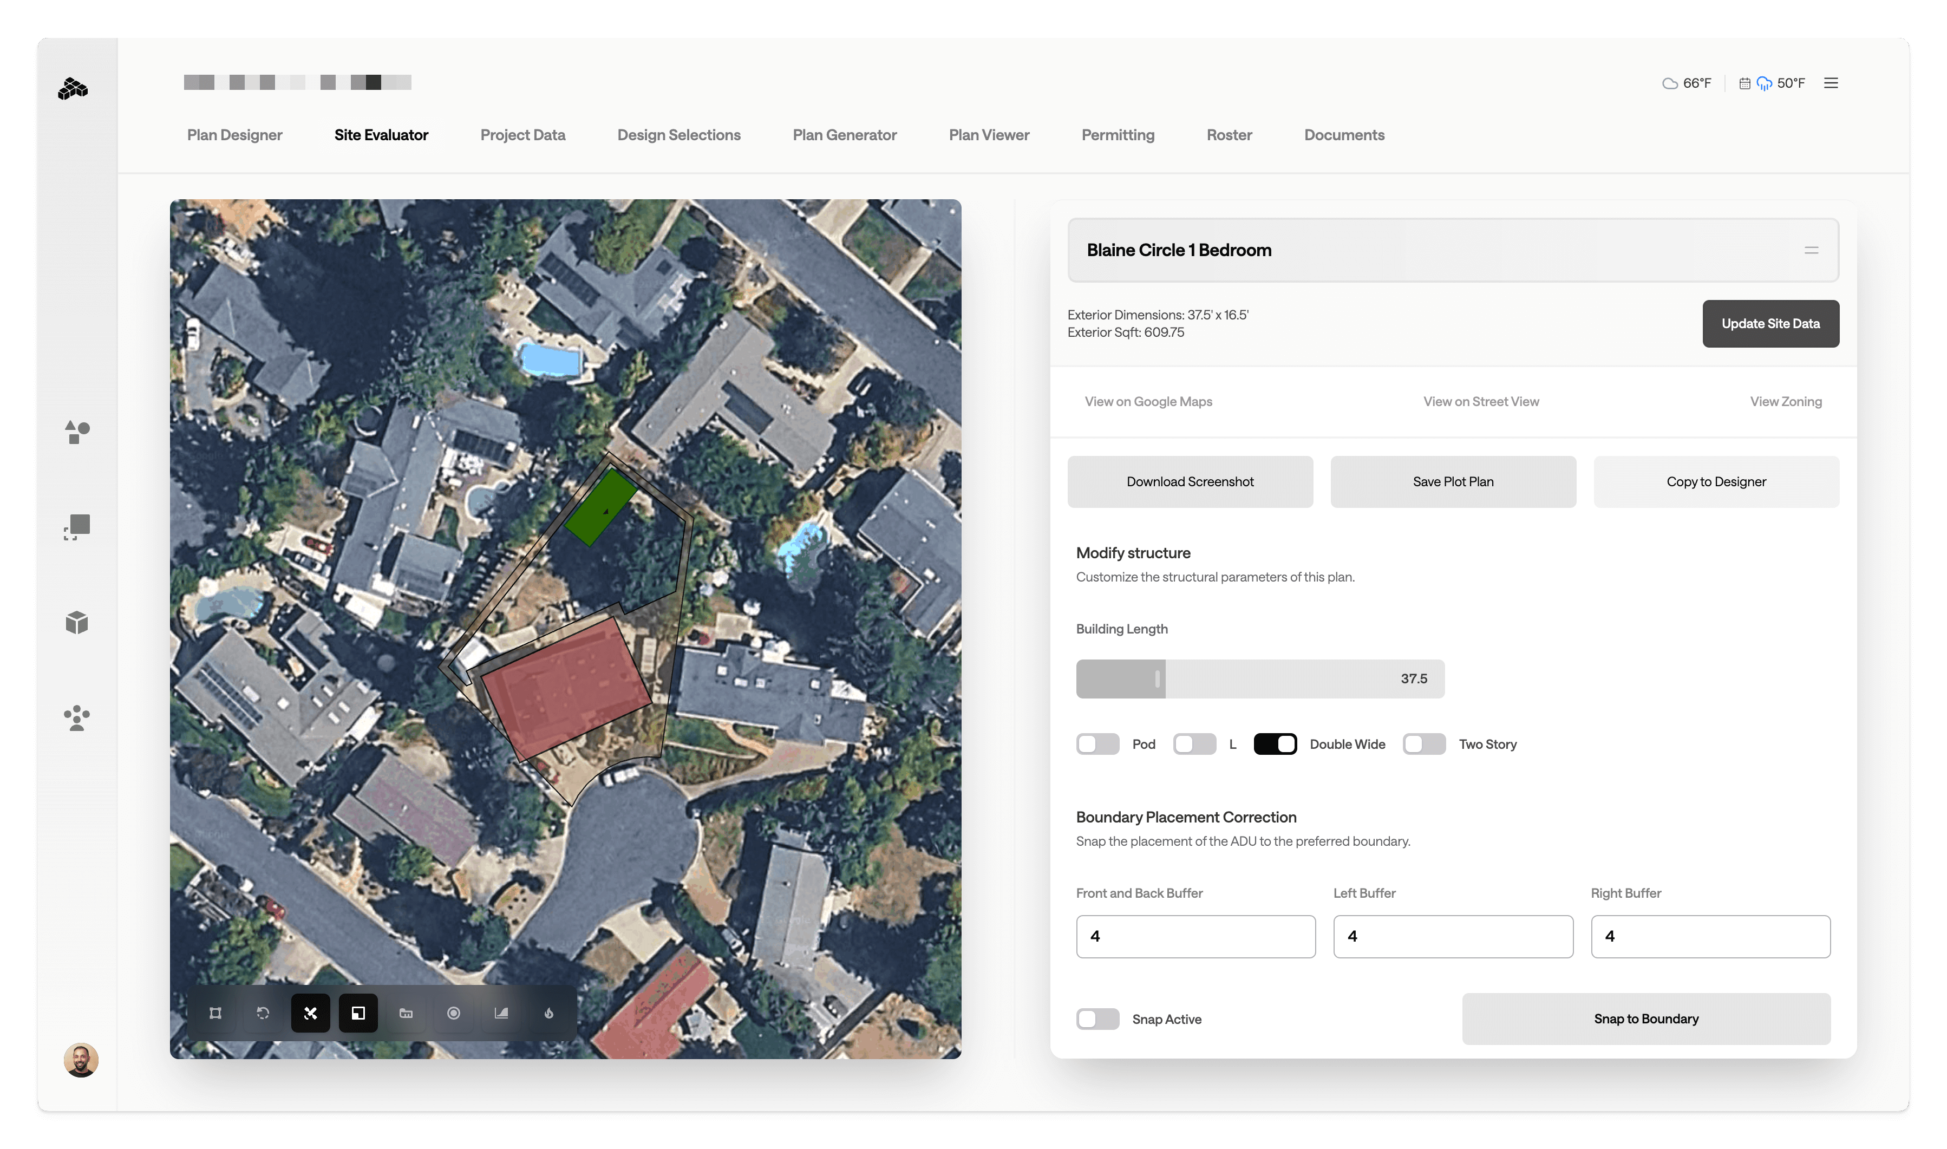This screenshot has height=1149, width=1947.
Task: Click View on Street View
Action: coord(1480,401)
